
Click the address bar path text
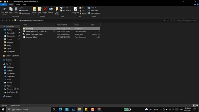point(31,20)
